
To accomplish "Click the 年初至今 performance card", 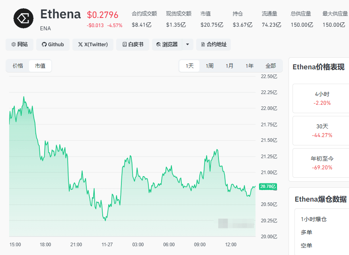I will 322,163.
